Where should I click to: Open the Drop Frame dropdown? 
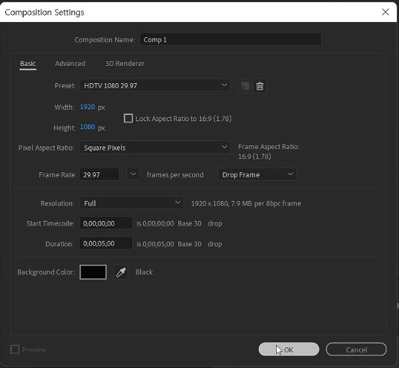pyautogui.click(x=257, y=174)
